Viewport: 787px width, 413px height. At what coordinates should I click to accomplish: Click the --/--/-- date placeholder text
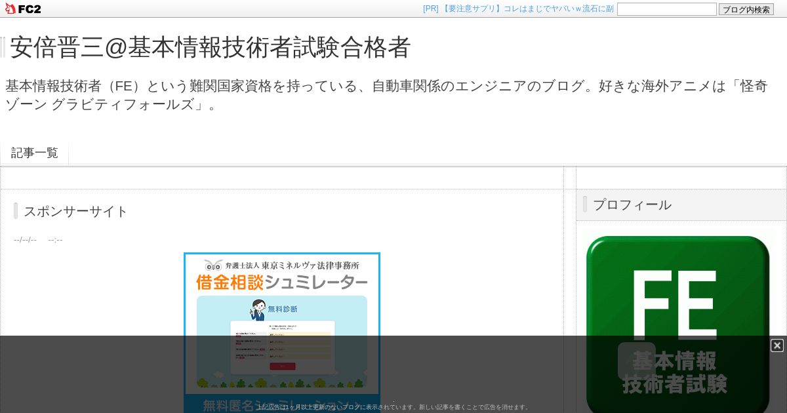coord(25,240)
